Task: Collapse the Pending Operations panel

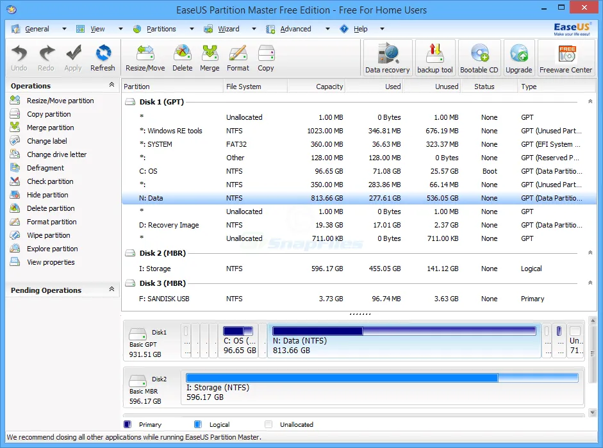Action: point(112,289)
